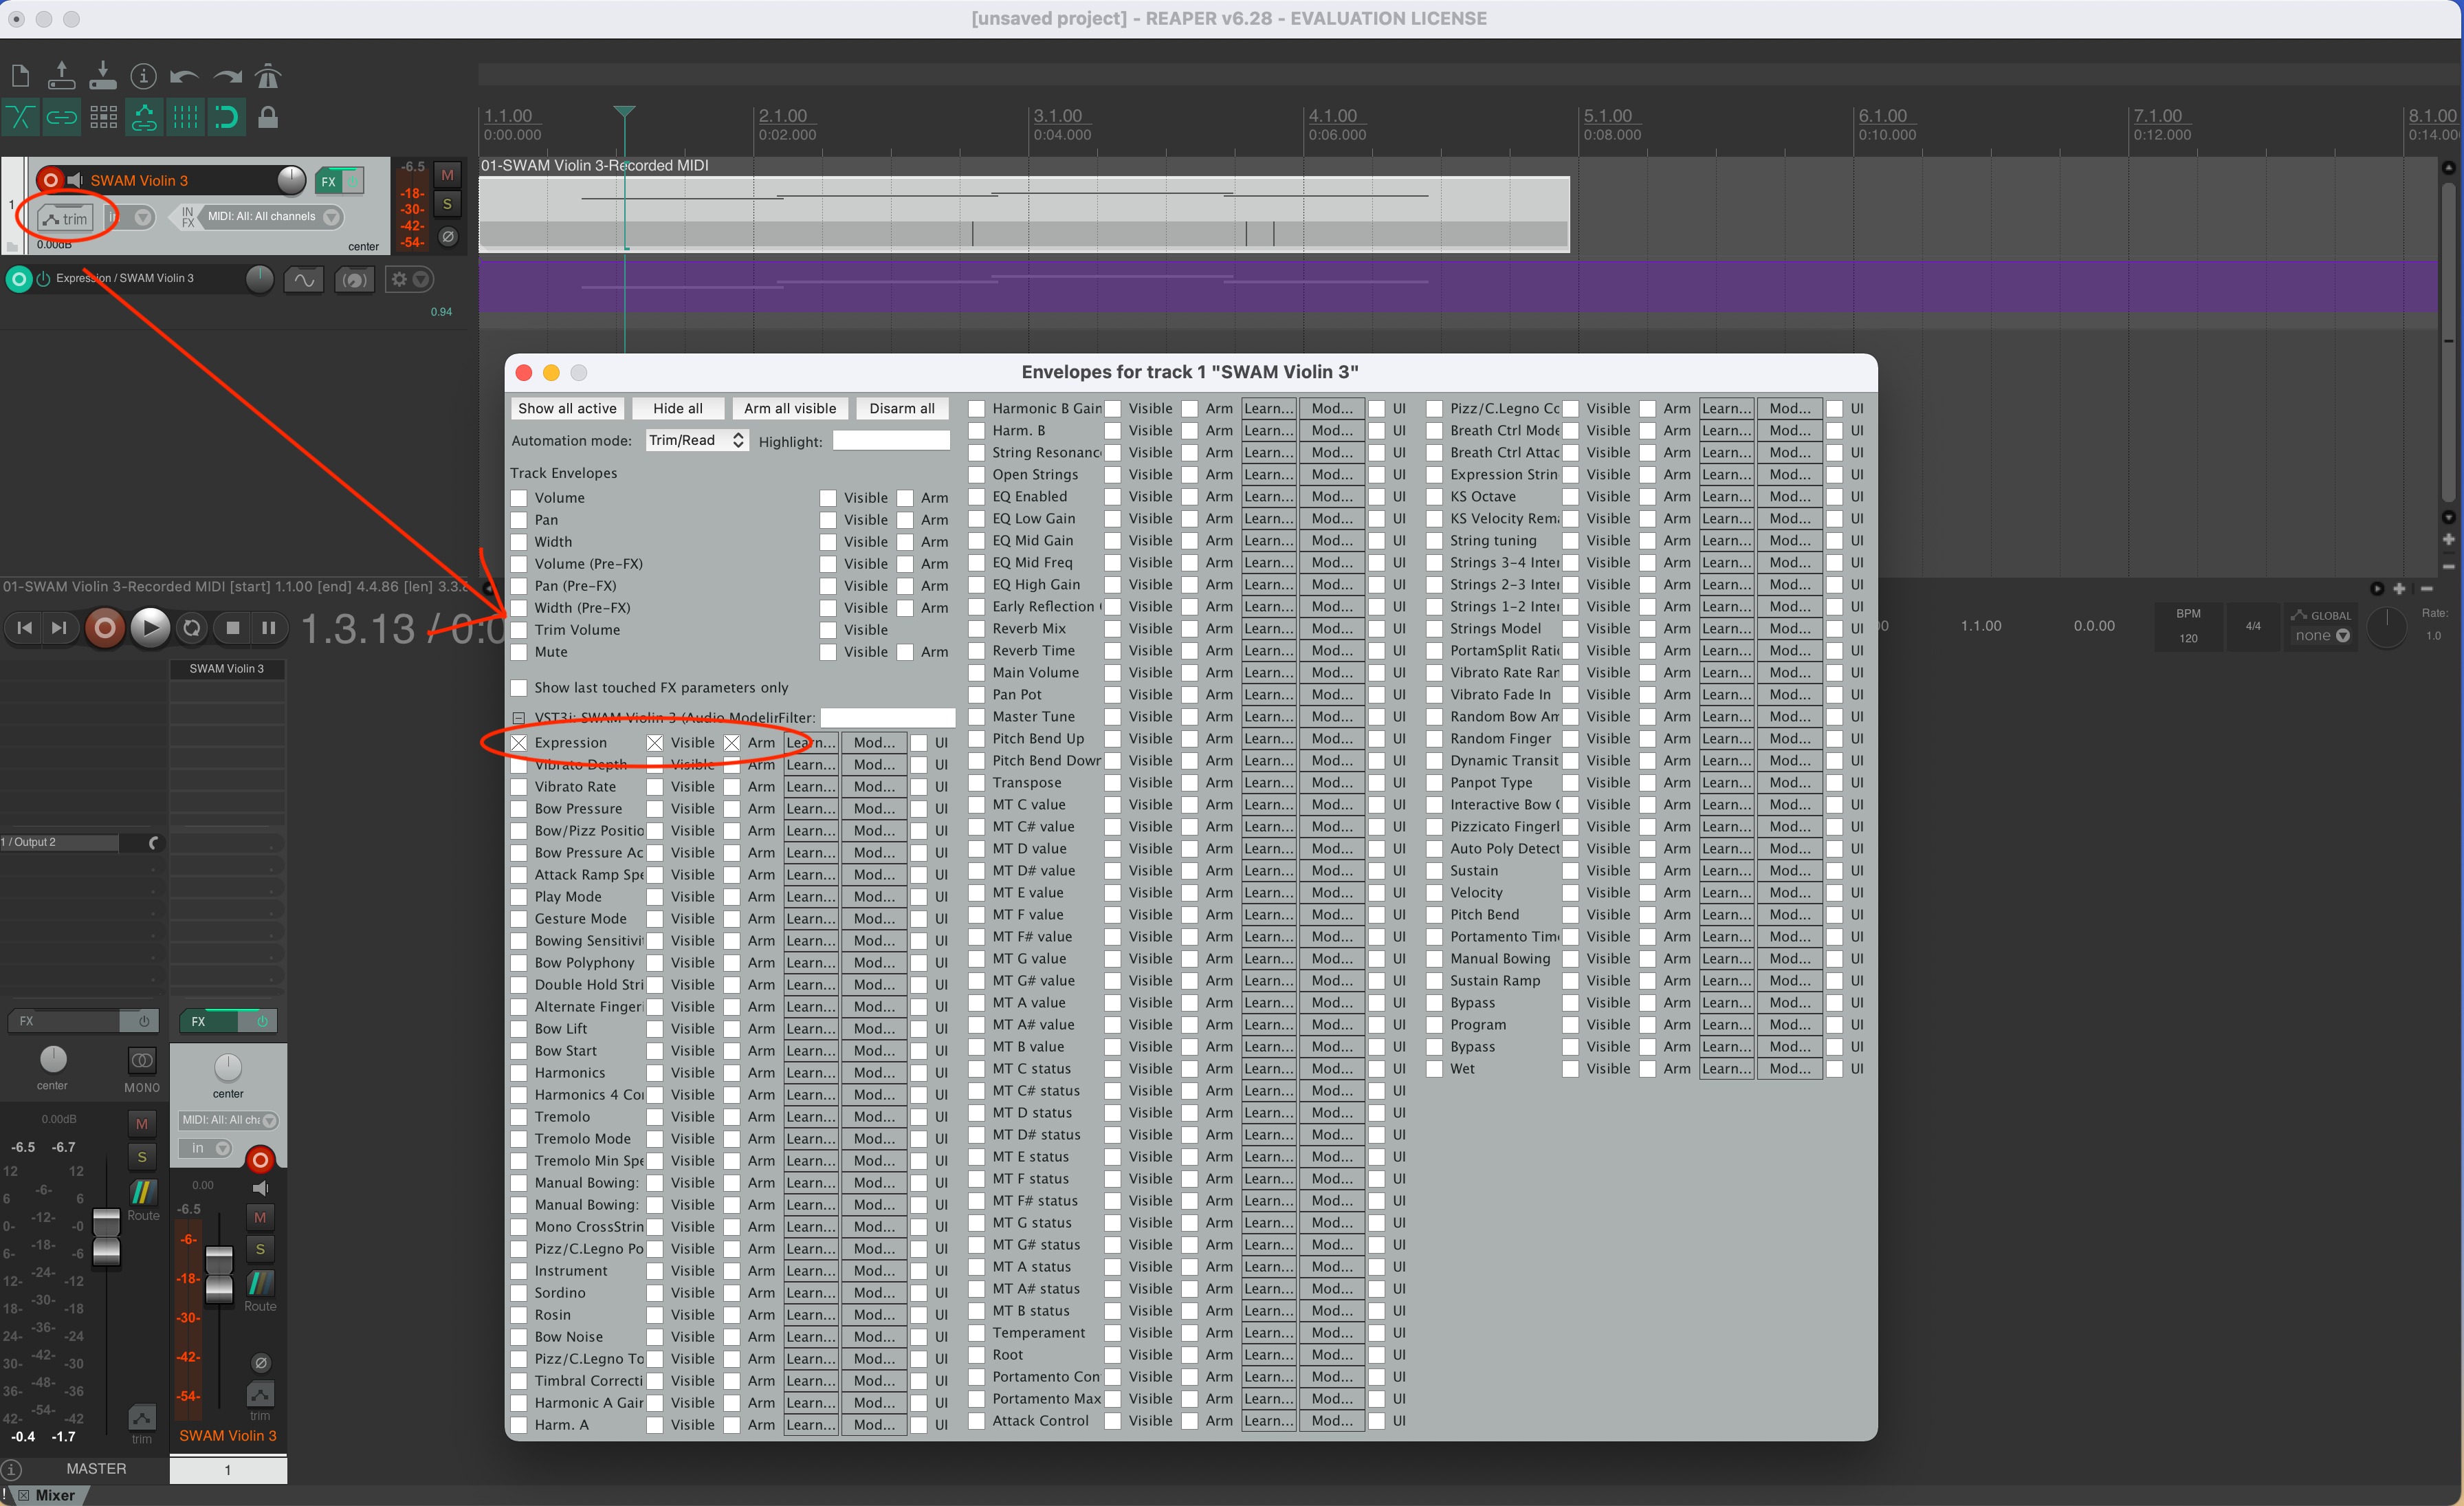The height and width of the screenshot is (1506, 2464).
Task: Enable the Mute track envelope checkbox
Action: [x=519, y=652]
